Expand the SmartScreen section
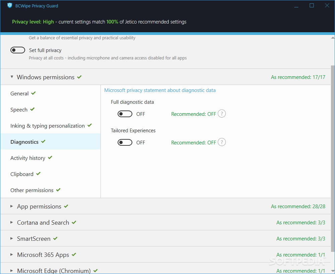This screenshot has width=335, height=274. pyautogui.click(x=11, y=238)
